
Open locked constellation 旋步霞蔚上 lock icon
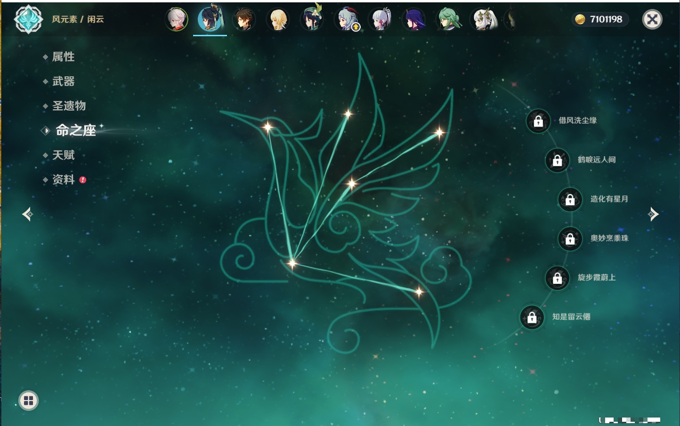coord(557,278)
